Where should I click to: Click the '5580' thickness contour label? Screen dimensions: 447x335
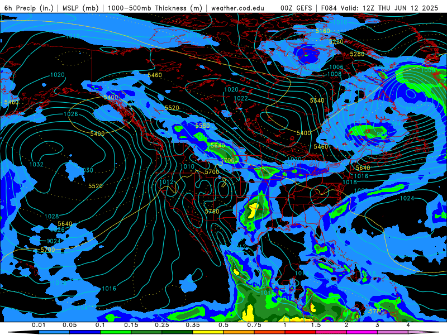click(202, 126)
